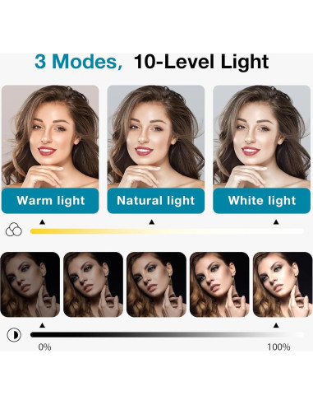Viewport: 313px width, 405px height.
Task: Click the yellow-to-white color temperature slider
Action: [167, 231]
